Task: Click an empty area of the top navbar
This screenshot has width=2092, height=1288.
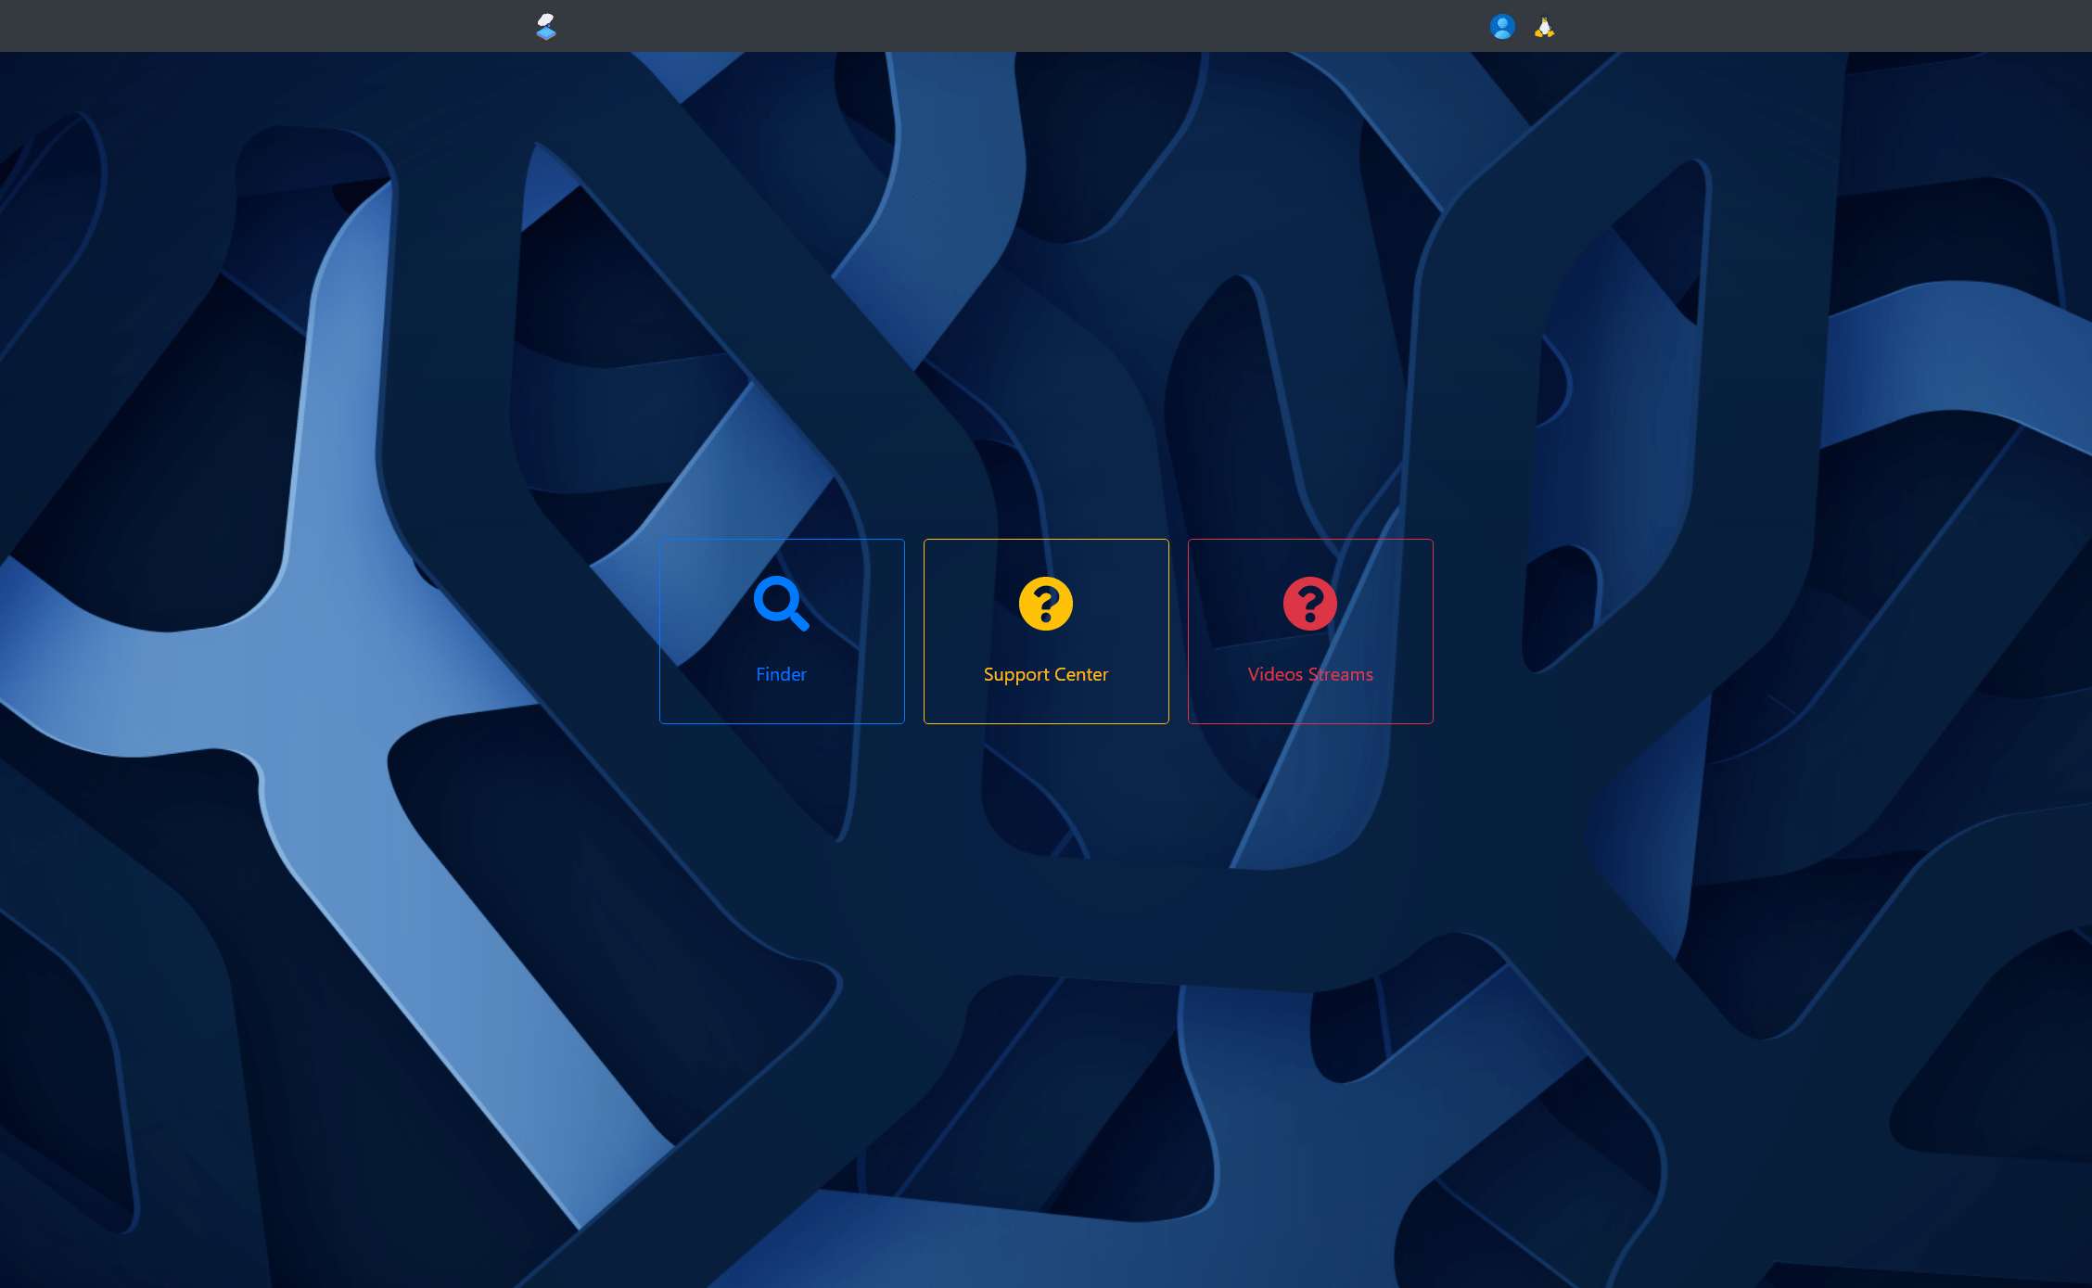Action: tap(1020, 26)
